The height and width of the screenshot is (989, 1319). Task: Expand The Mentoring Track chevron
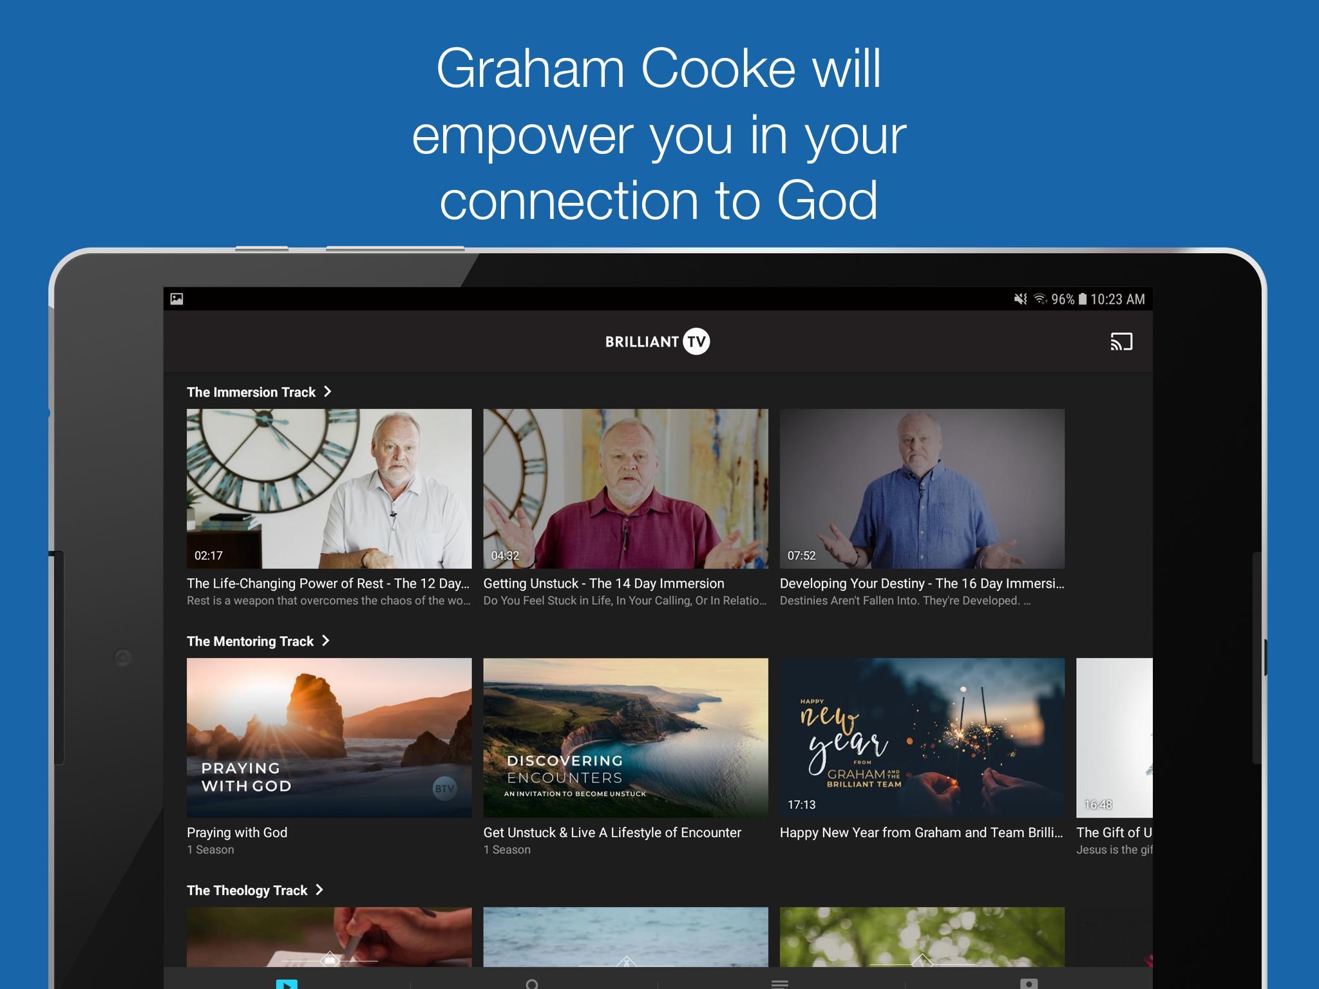tap(325, 641)
